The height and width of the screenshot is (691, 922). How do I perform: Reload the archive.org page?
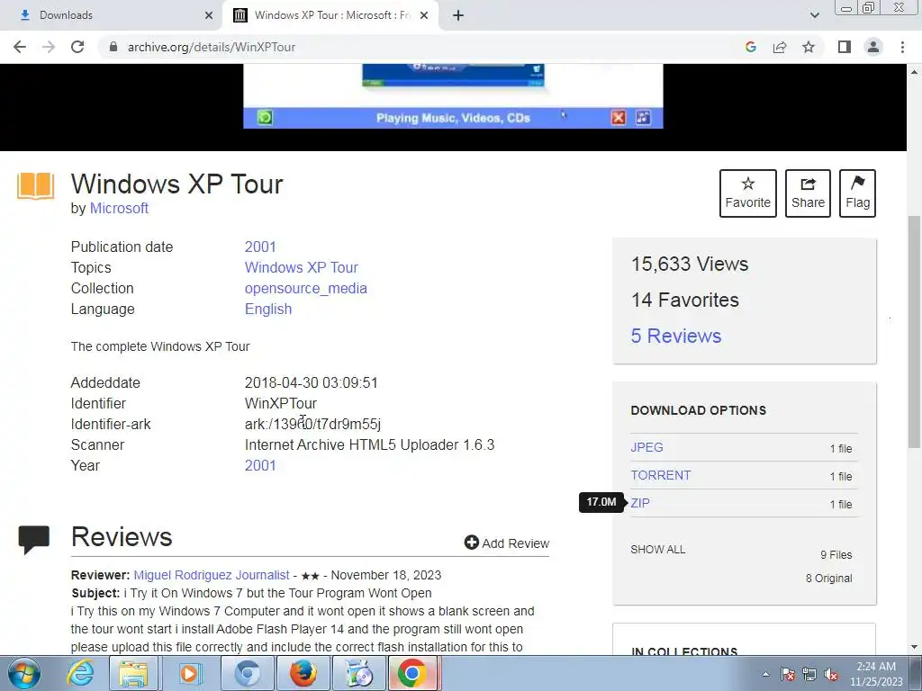[x=77, y=47]
